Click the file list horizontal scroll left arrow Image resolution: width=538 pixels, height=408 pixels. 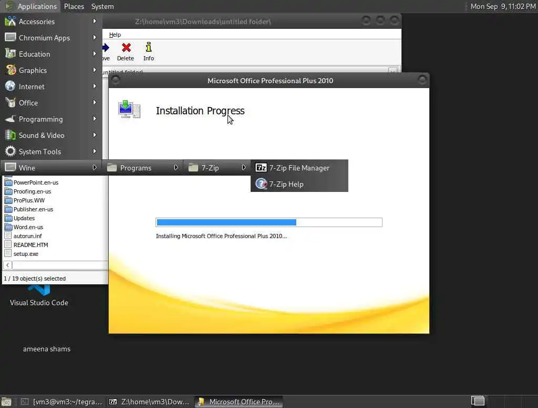coord(7,265)
